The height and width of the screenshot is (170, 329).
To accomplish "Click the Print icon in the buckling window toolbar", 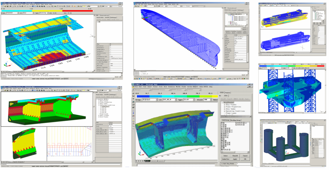I will coord(11,6).
